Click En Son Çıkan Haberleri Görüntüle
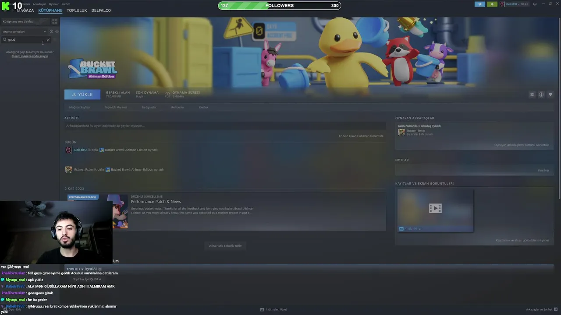 [361, 136]
